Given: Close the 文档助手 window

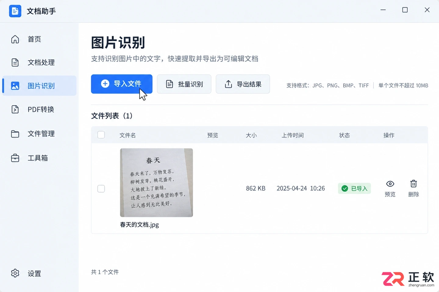Looking at the screenshot, I should click(x=427, y=10).
